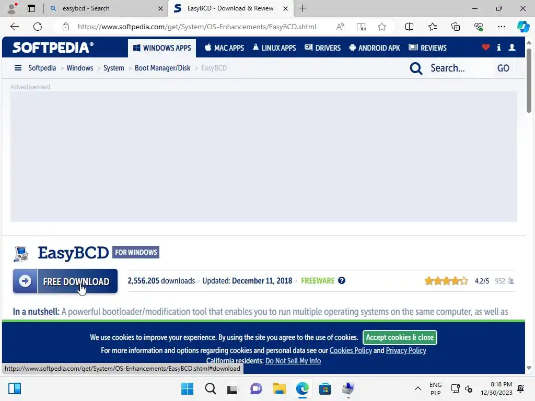Open the Edge Settings and more menu
Screen dimensions: 535x401
point(501,27)
